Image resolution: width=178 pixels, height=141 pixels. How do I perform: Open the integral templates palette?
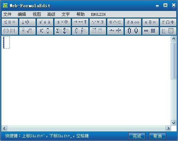80,31
